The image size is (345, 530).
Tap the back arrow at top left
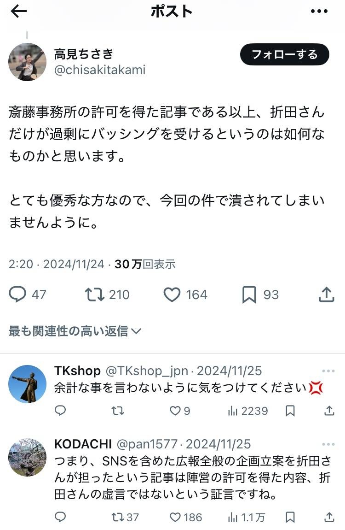[19, 12]
